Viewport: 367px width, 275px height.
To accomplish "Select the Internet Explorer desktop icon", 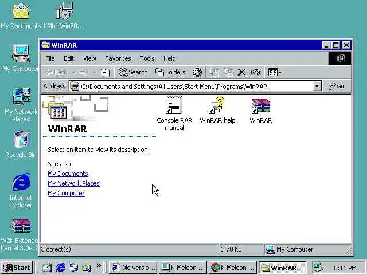I will 21,190.
